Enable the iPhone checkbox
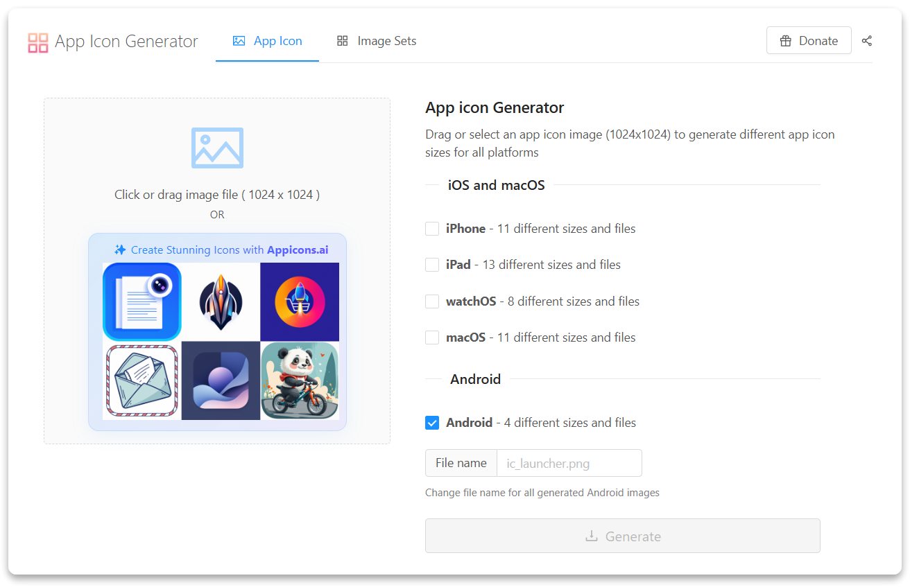This screenshot has height=587, width=910. pos(432,229)
